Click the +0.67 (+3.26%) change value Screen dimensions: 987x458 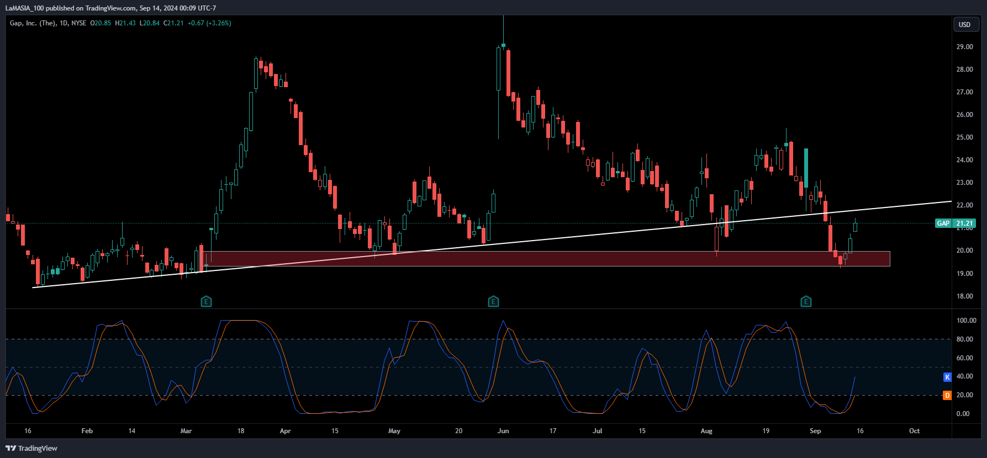pyautogui.click(x=209, y=23)
